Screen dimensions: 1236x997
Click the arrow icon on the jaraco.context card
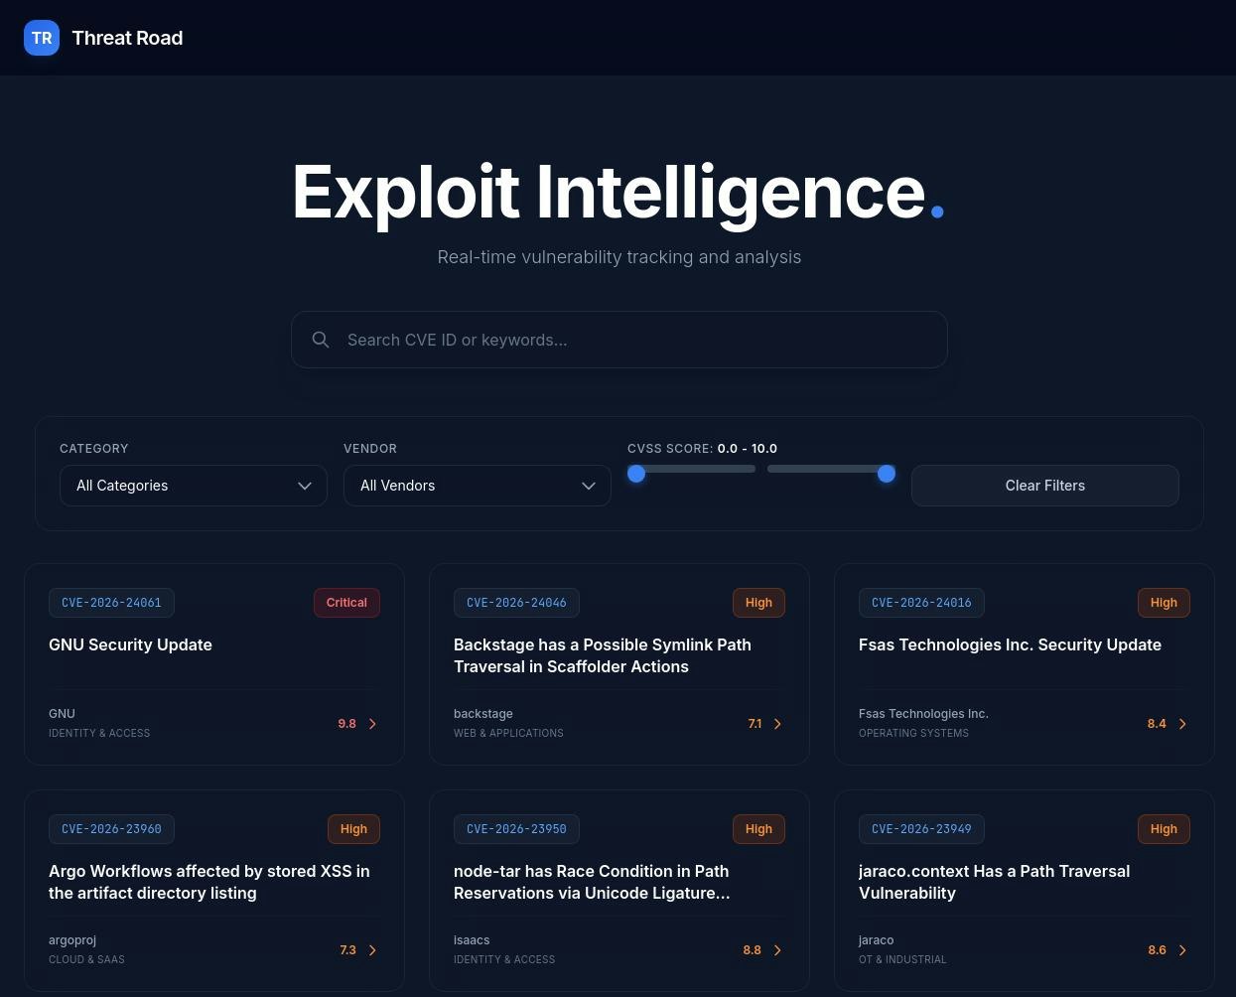point(1182,949)
